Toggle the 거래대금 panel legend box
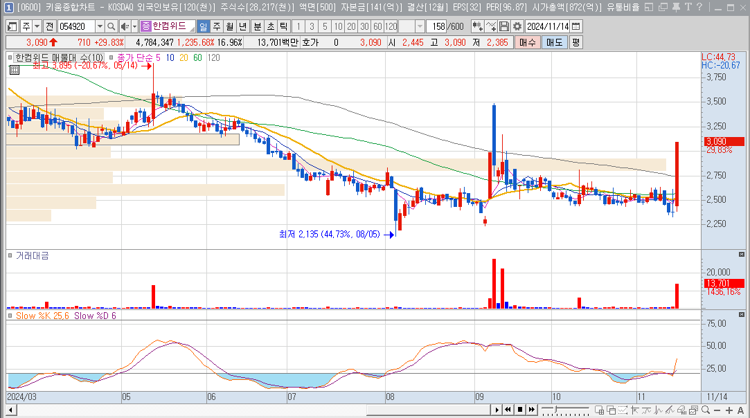This screenshot has width=750, height=418. (10, 255)
